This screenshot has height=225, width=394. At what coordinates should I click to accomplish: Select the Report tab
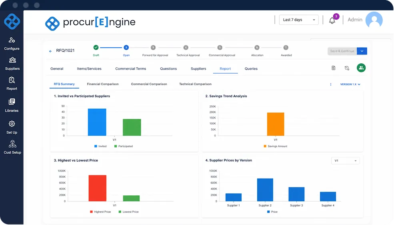tap(225, 68)
